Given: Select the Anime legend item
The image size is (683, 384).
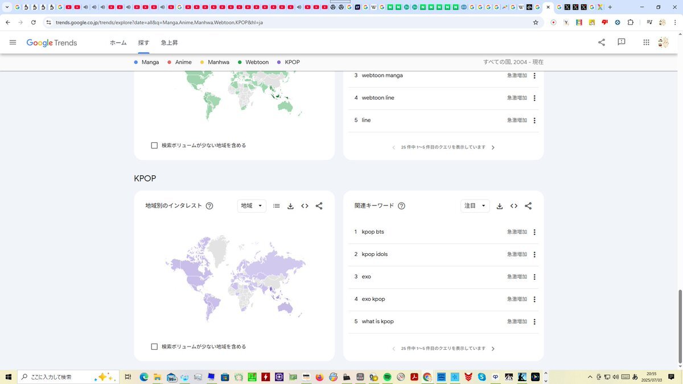Looking at the screenshot, I should pos(179,62).
